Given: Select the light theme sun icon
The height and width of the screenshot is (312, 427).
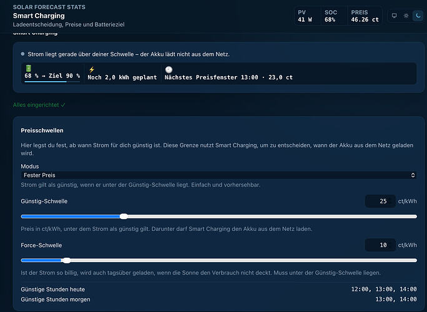Looking at the screenshot, I should pos(406,16).
